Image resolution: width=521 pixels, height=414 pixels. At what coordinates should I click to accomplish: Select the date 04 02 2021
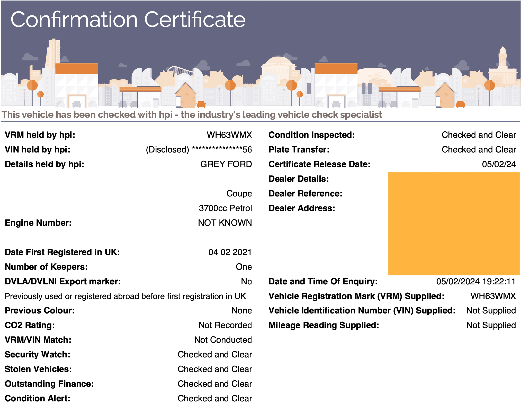[x=230, y=252]
